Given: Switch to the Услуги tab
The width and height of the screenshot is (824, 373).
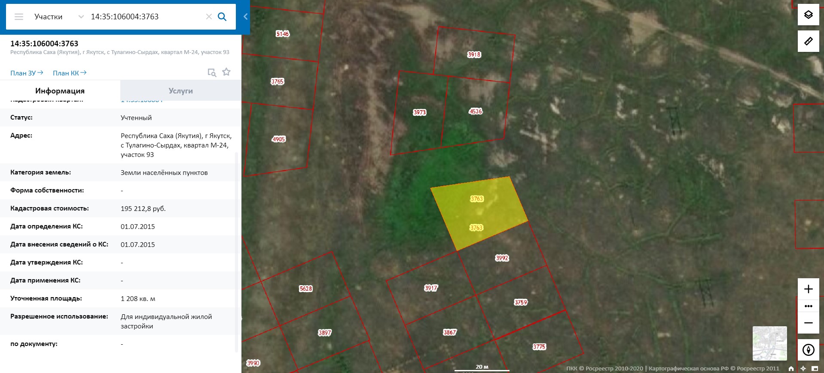Looking at the screenshot, I should (180, 91).
